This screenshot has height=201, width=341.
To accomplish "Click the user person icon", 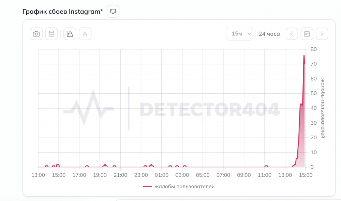I will [85, 34].
